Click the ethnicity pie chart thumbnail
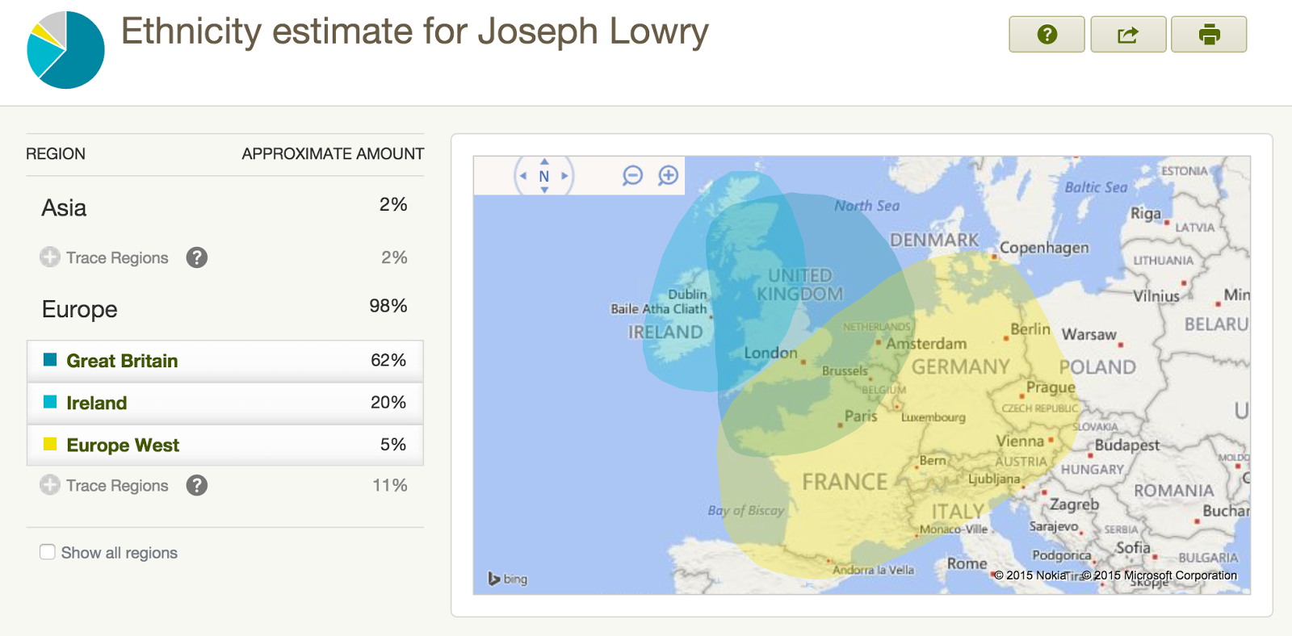This screenshot has width=1292, height=636. tap(65, 50)
